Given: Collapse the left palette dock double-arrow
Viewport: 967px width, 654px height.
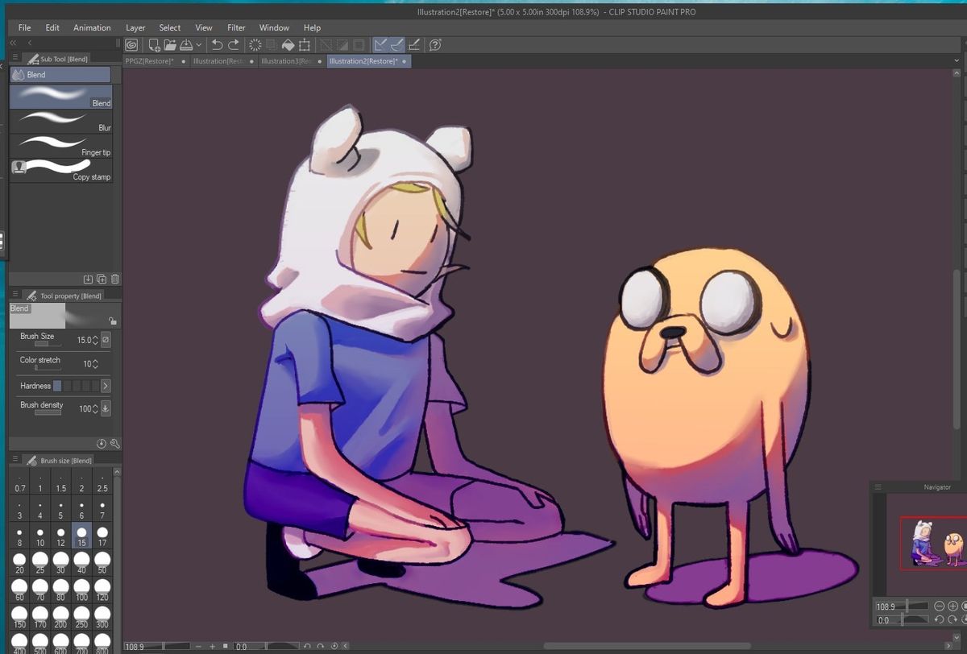Looking at the screenshot, I should pyautogui.click(x=14, y=43).
